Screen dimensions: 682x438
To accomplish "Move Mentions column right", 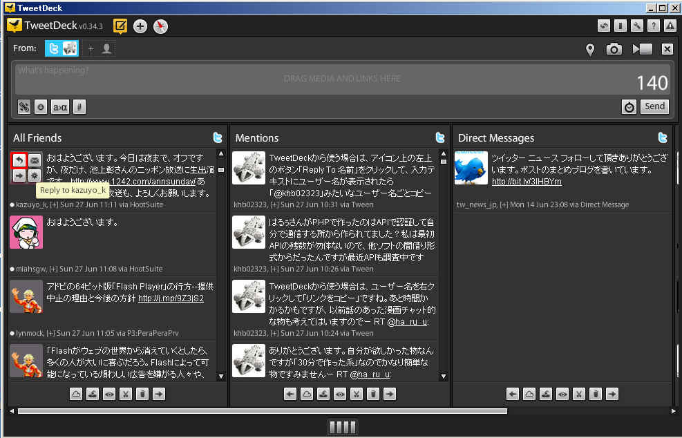I will [x=389, y=394].
